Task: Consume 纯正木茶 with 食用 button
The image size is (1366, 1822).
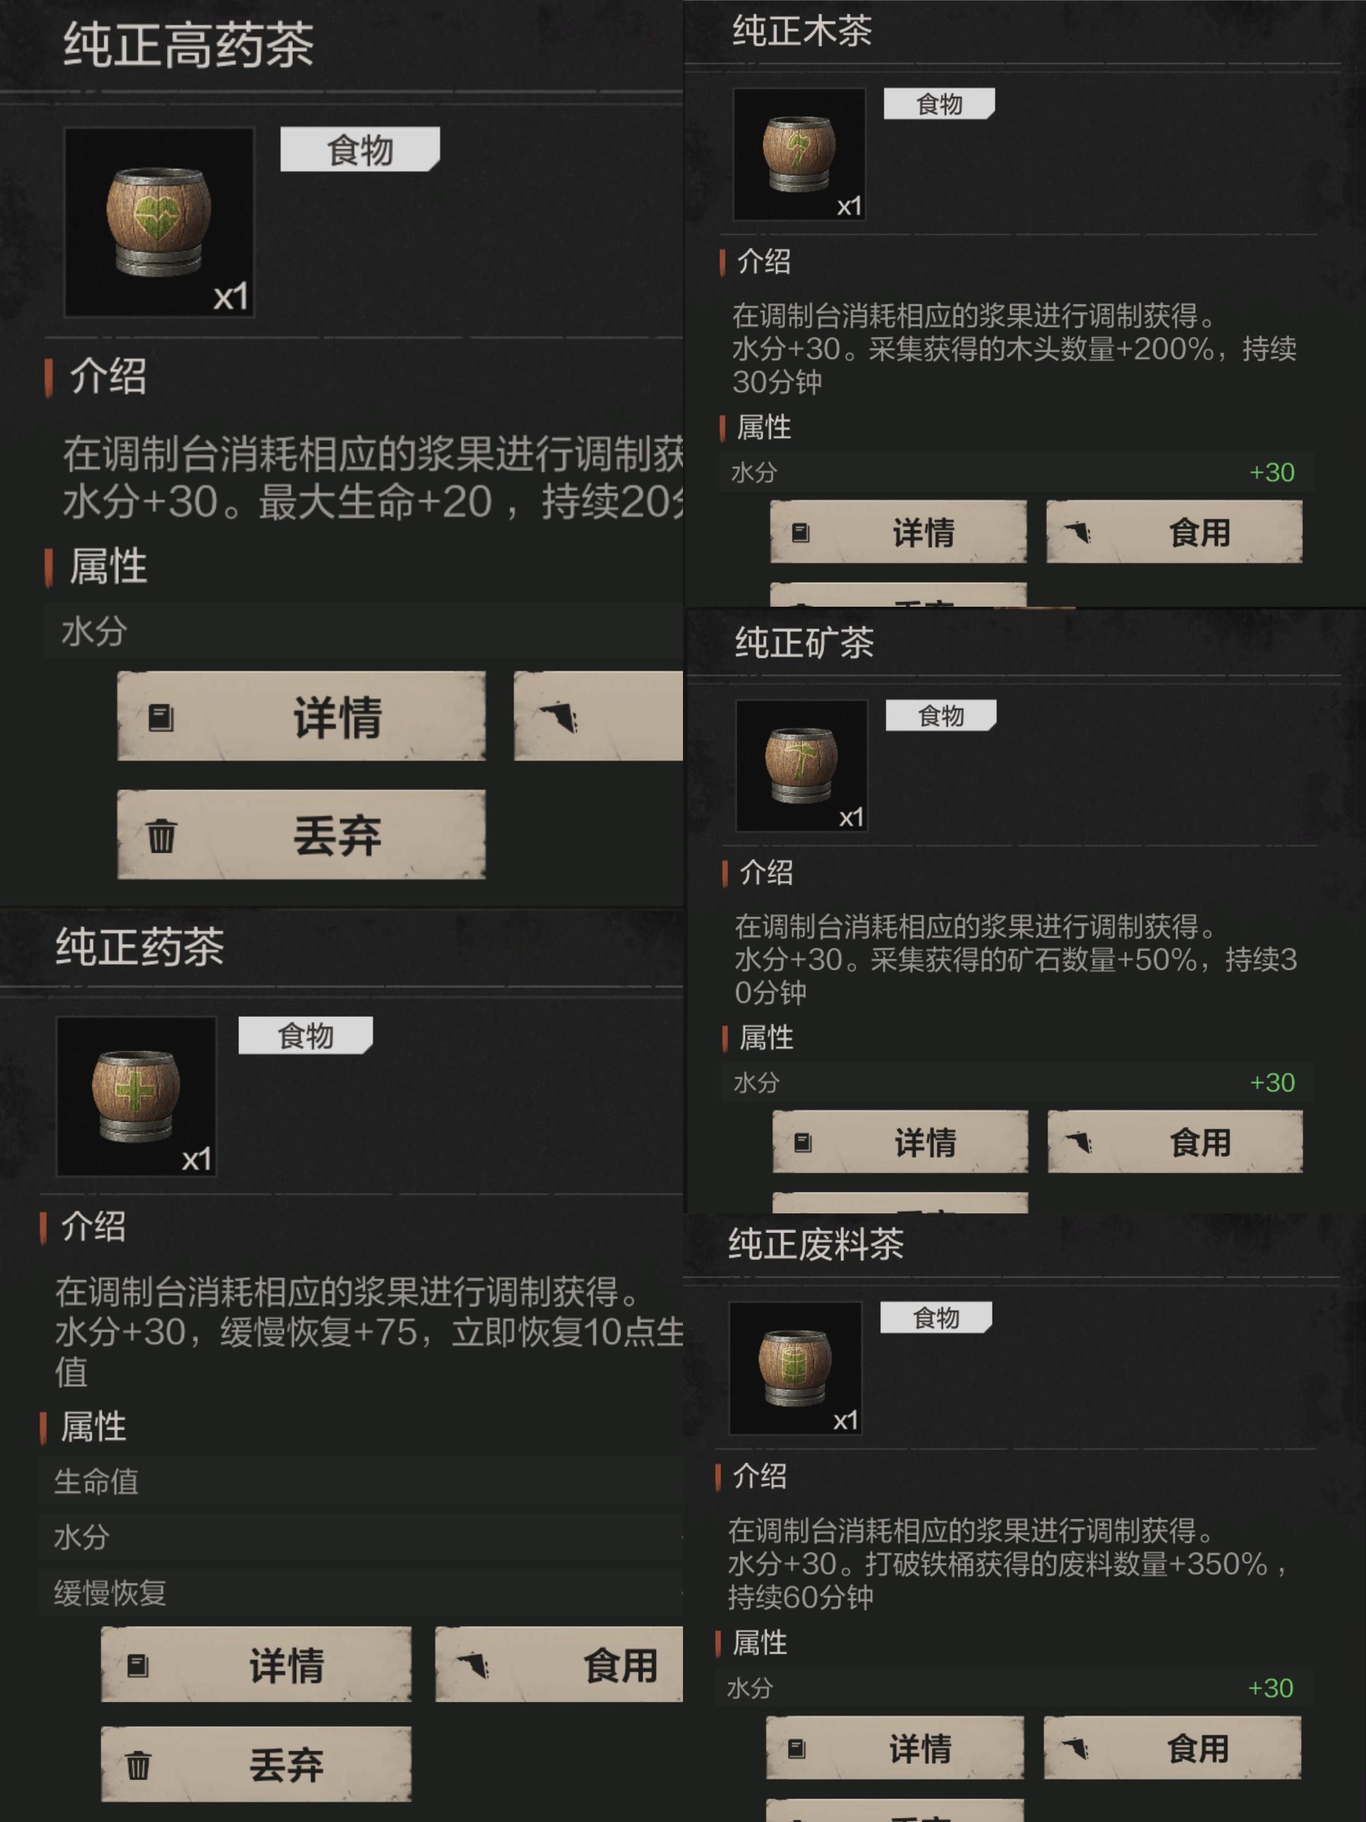Action: pyautogui.click(x=1174, y=532)
